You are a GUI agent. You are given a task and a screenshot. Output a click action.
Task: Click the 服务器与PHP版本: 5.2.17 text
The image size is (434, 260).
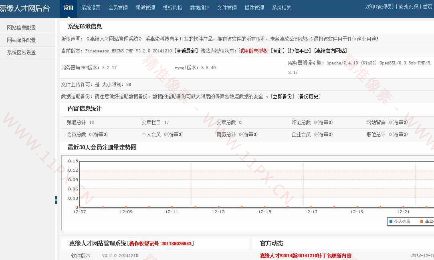[89, 68]
